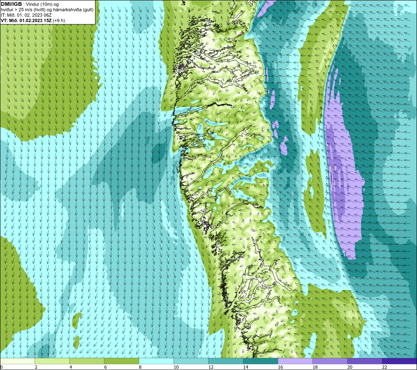Click the 8–10 m/s pale cyan swatch

pos(156,361)
